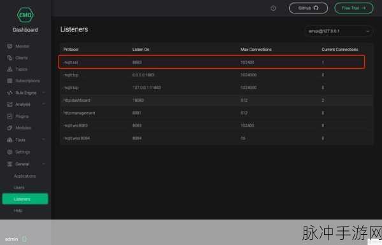Open the emqx@127.0.0.1 node dropdown
Viewport: 382px width, 245px height.
(x=339, y=31)
